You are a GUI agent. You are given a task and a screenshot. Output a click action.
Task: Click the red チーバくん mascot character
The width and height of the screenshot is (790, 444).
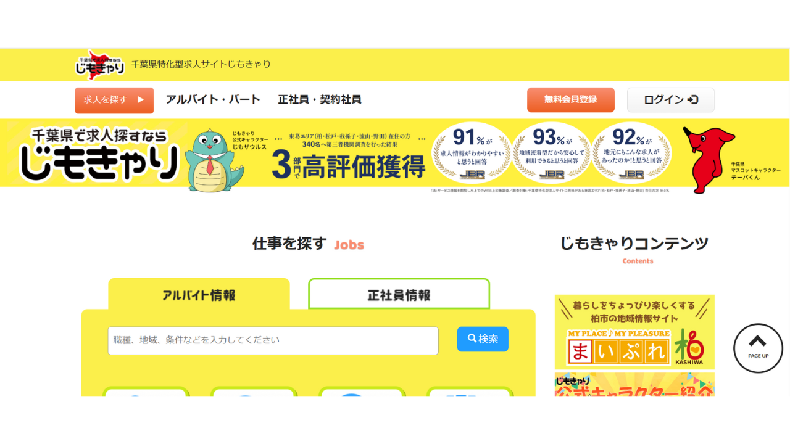coord(706,158)
